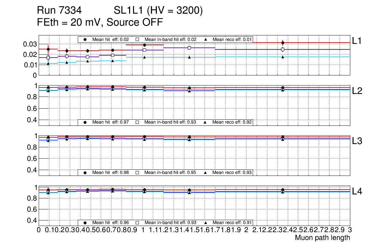
Task: Click the L4 panel label
Action: 357,192
